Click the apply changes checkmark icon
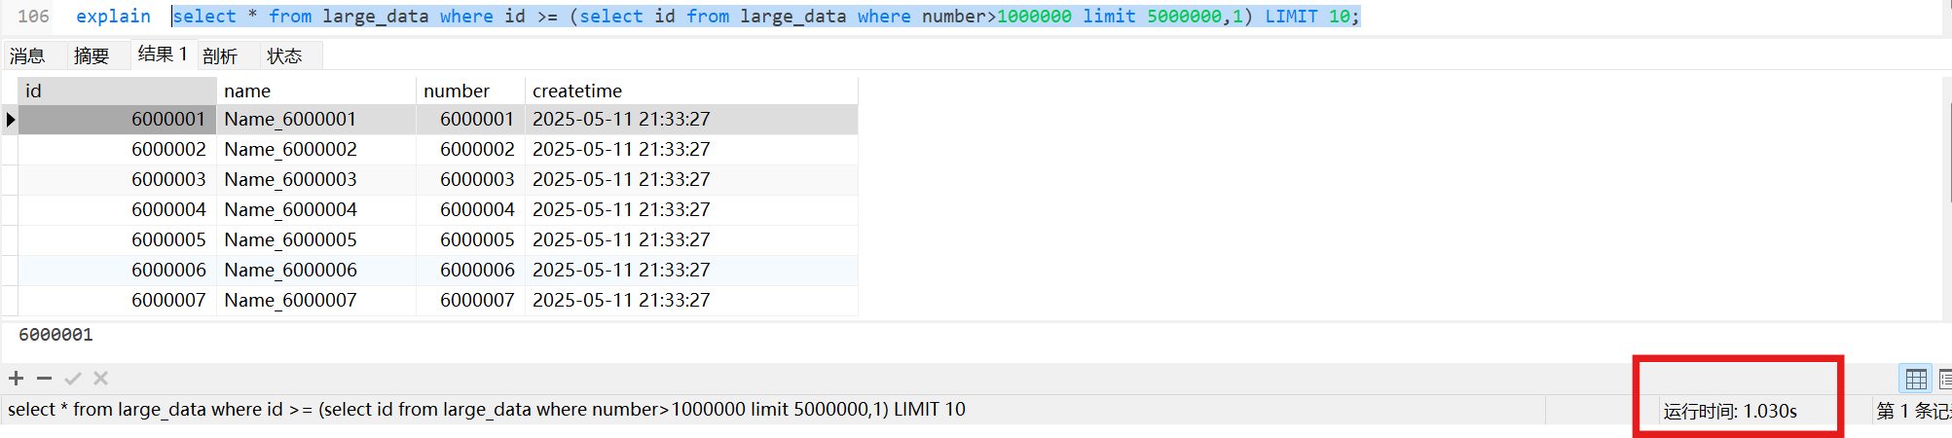This screenshot has height=438, width=1952. click(x=72, y=379)
